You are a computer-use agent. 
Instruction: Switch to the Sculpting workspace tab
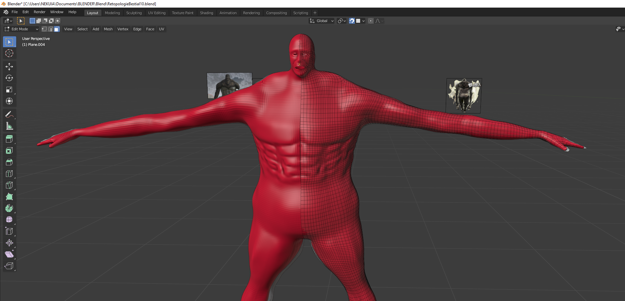coord(134,13)
